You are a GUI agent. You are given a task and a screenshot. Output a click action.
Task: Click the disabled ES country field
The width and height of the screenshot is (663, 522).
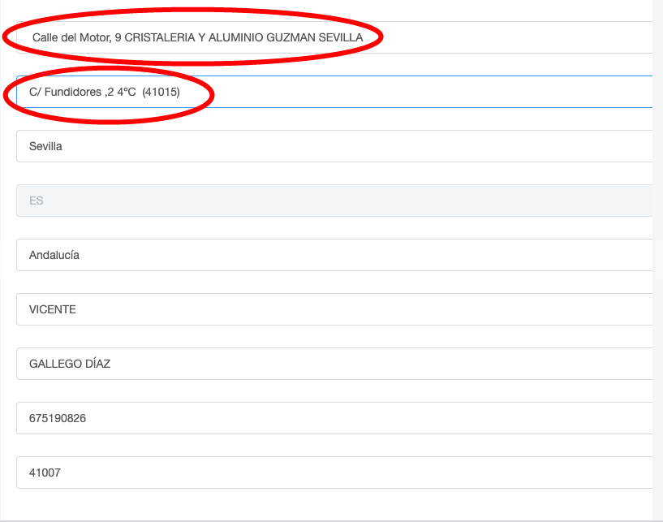click(x=333, y=201)
